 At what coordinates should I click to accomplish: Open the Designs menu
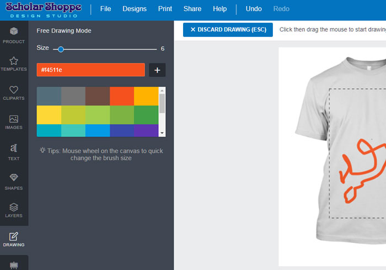(135, 9)
